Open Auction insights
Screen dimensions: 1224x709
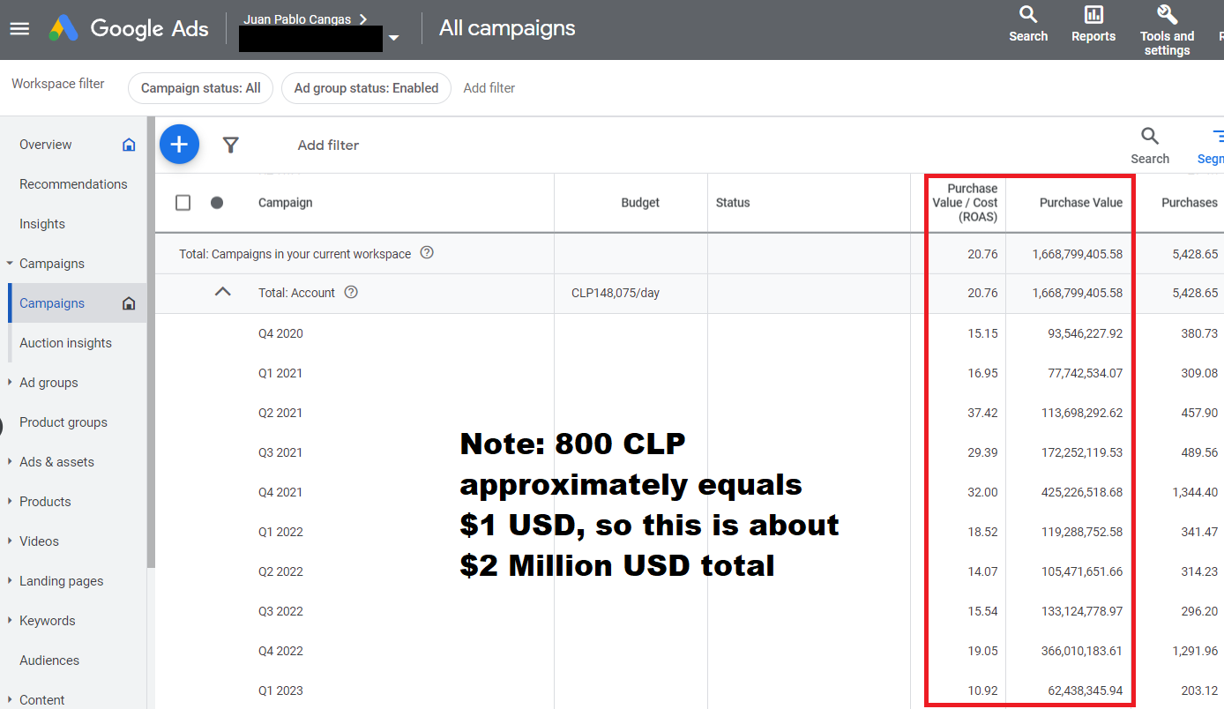point(65,343)
